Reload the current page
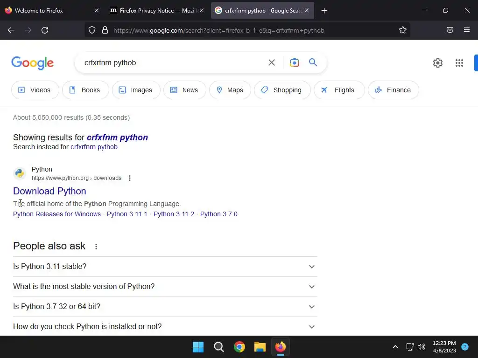 point(45,30)
